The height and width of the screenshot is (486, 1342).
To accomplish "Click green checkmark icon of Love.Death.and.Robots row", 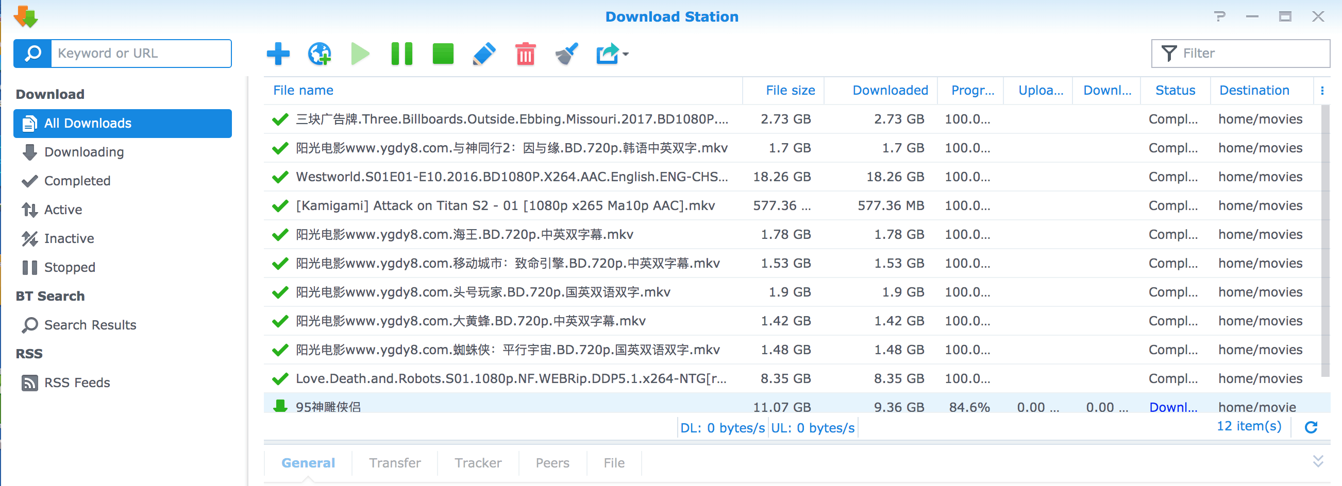I will (280, 378).
